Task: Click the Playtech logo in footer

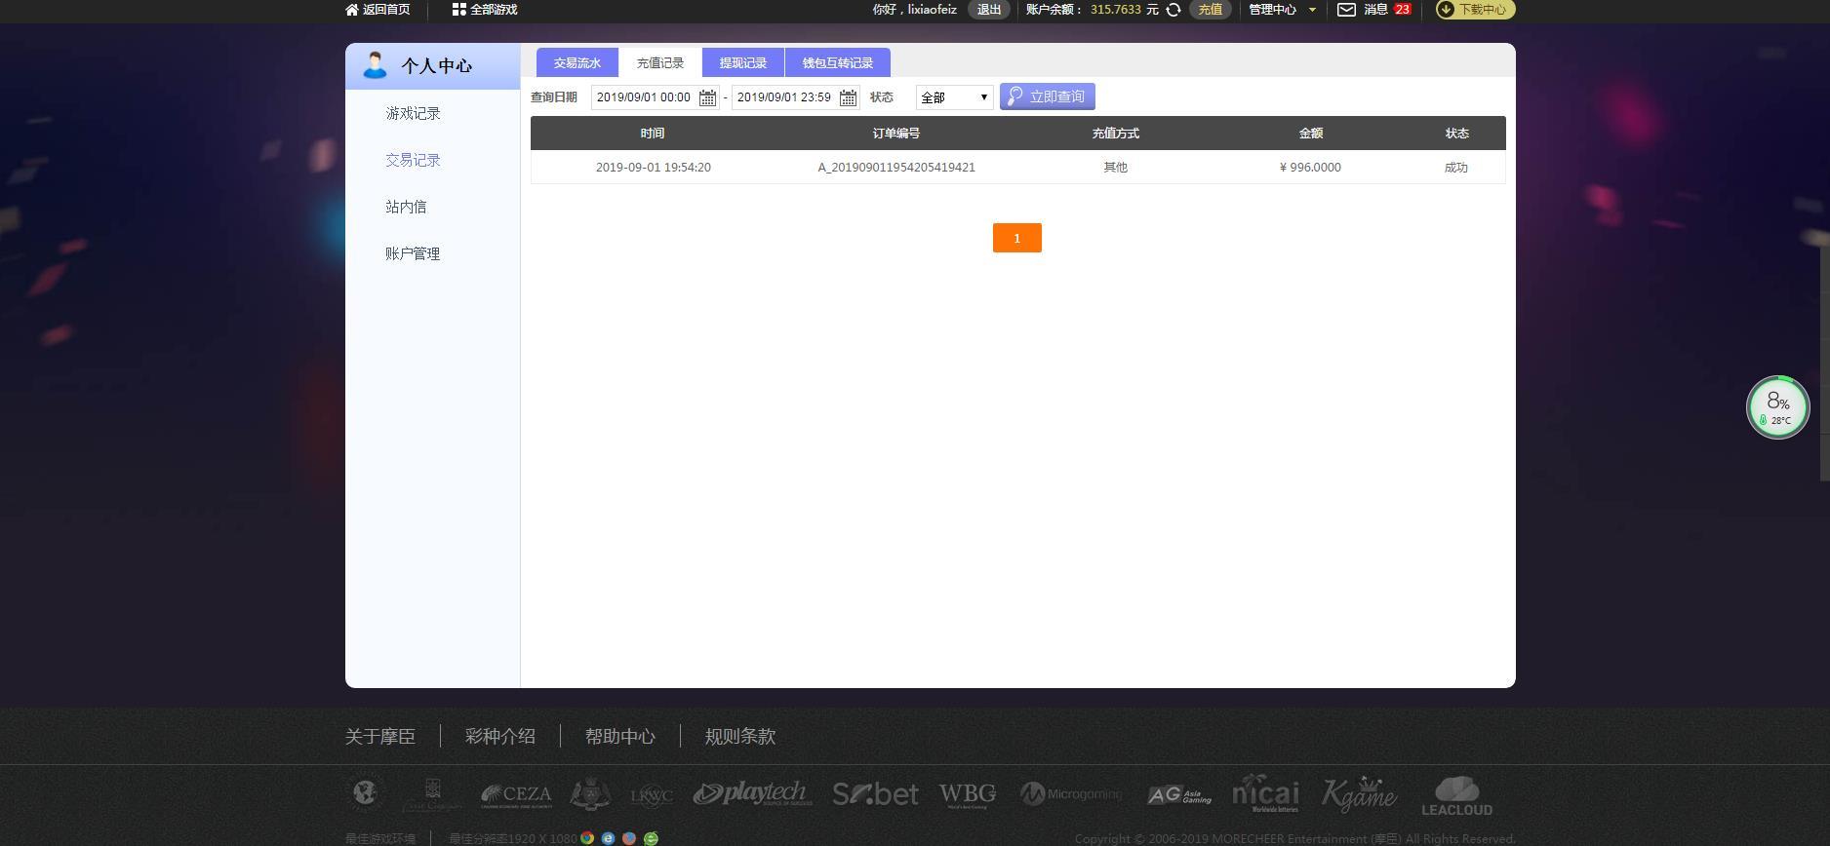Action: [x=752, y=794]
